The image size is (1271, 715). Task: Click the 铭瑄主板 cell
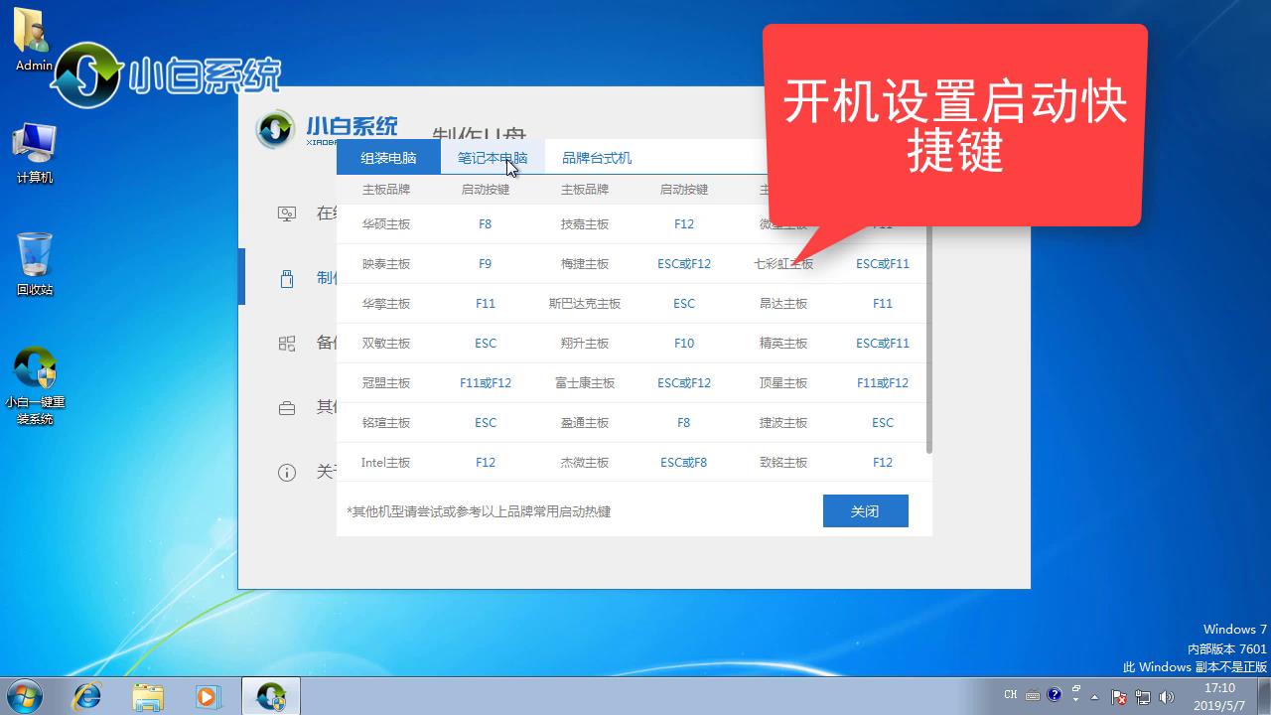tap(386, 422)
